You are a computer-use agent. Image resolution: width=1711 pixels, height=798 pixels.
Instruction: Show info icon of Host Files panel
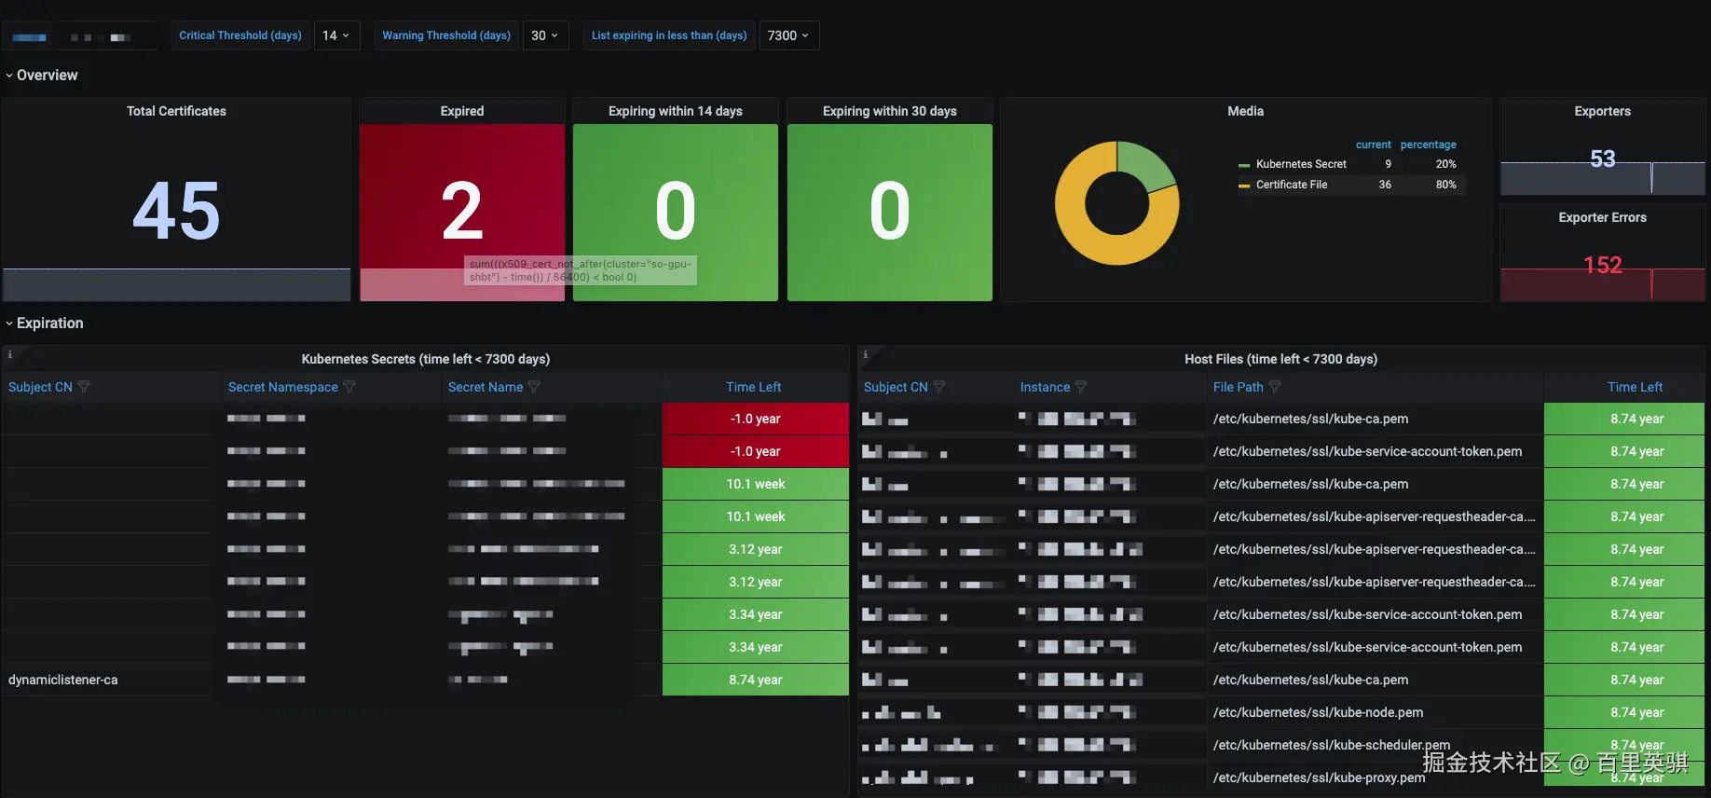[x=866, y=354]
